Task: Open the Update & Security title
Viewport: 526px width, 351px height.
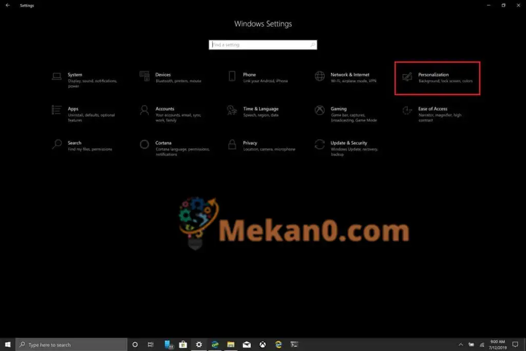Action: click(x=349, y=143)
